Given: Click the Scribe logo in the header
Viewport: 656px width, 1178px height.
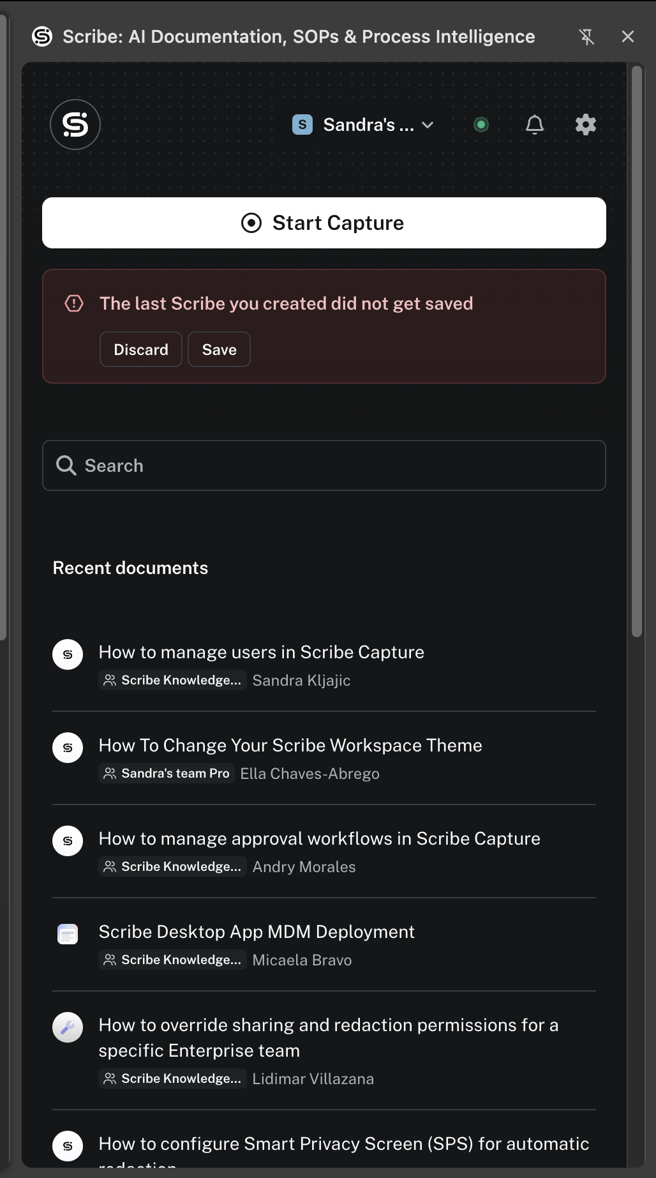Looking at the screenshot, I should click(75, 125).
